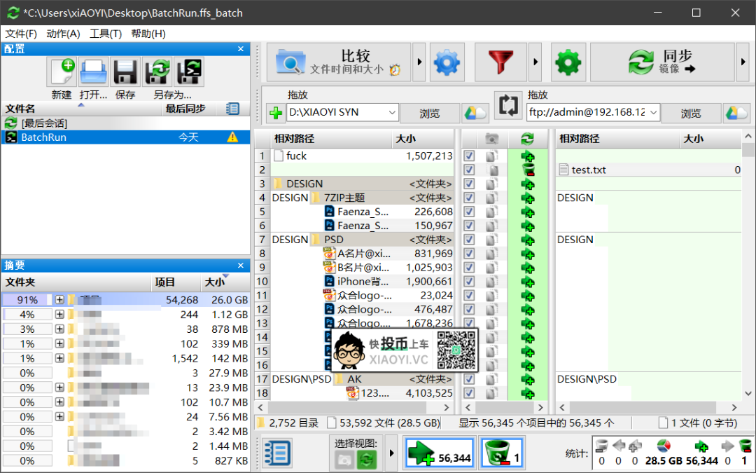
Task: Open the 工具(T) menu
Action: point(105,34)
